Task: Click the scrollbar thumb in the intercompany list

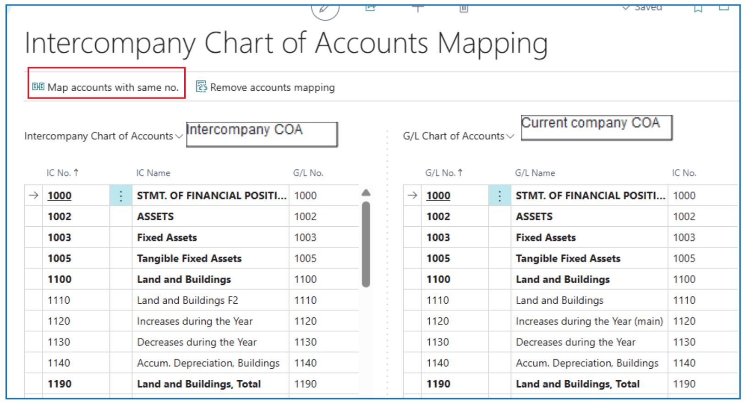Action: click(366, 245)
